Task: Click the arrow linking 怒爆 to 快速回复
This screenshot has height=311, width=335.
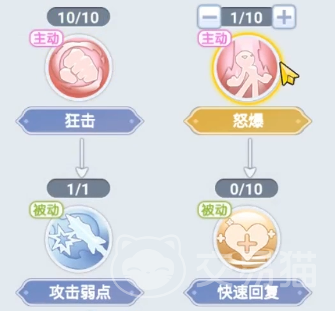Action: tap(250, 158)
